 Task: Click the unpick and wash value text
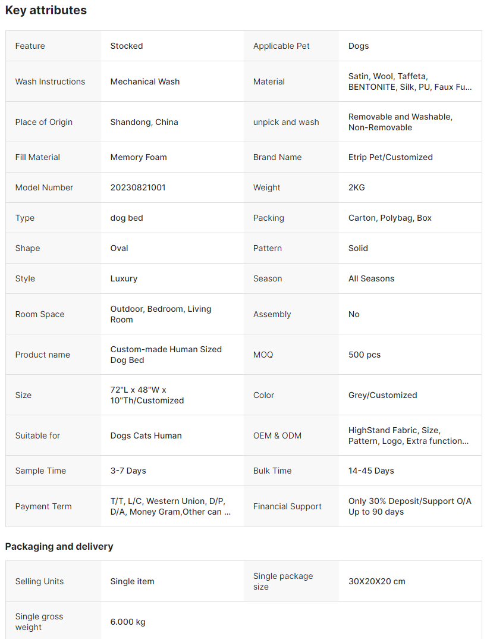400,122
